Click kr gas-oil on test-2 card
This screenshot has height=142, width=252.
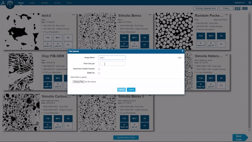click(x=58, y=45)
